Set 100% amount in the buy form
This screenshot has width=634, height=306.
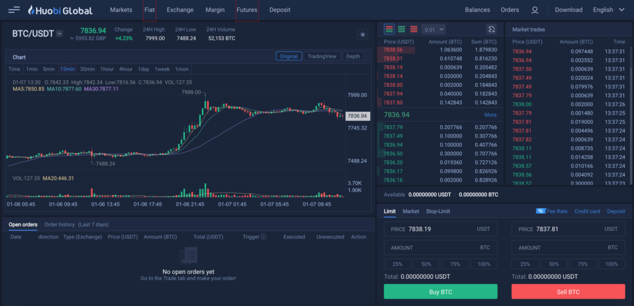[484, 264]
